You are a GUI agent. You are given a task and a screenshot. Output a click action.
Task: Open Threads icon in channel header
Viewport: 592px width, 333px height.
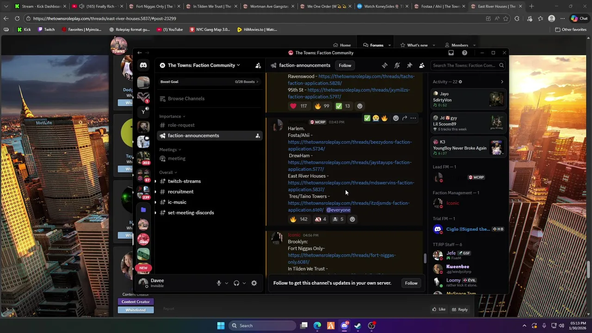[385, 65]
